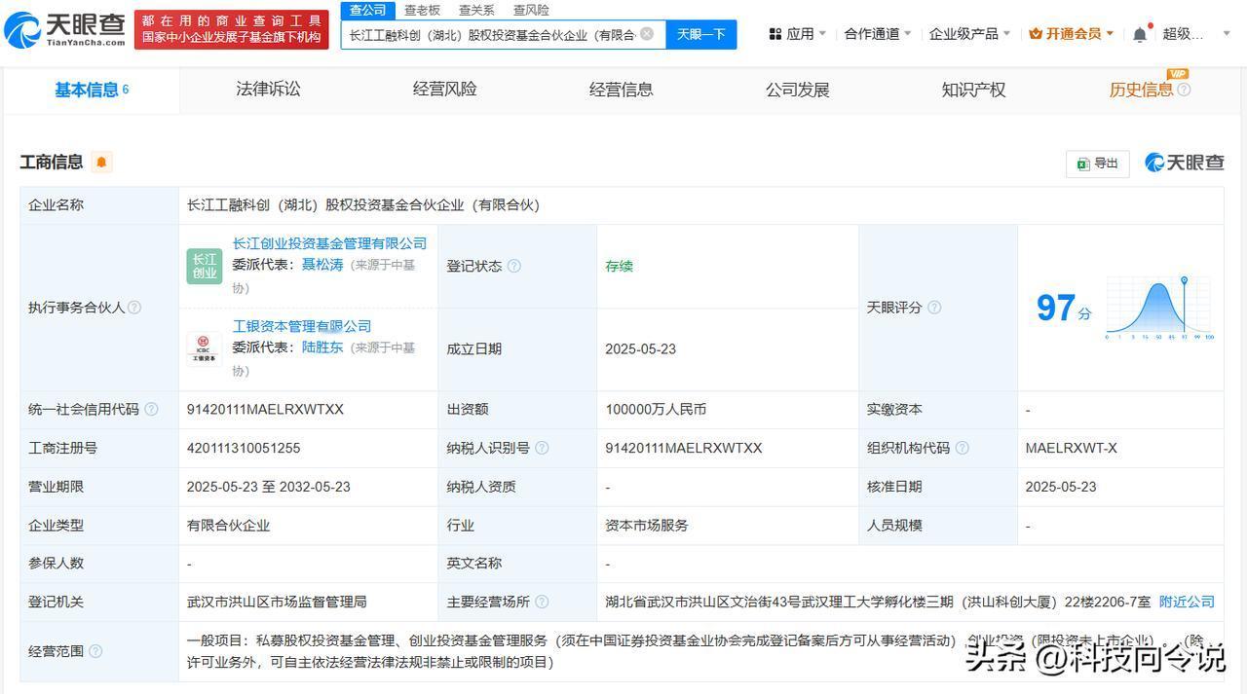This screenshot has height=694, width=1247.
Task: Click the organization code MAELRXWT-X
Action: point(1072,448)
